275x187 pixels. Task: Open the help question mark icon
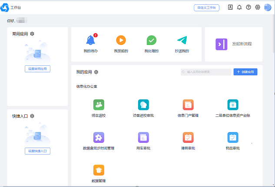pyautogui.click(x=248, y=7)
